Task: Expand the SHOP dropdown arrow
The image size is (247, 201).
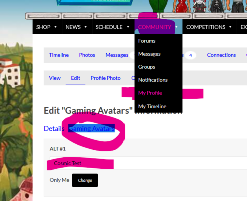Action: point(56,27)
